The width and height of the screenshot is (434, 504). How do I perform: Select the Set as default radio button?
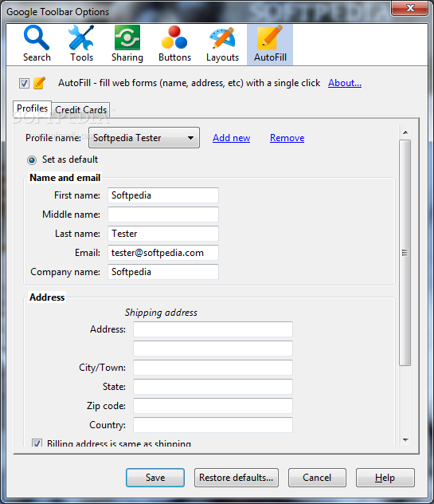pyautogui.click(x=32, y=159)
